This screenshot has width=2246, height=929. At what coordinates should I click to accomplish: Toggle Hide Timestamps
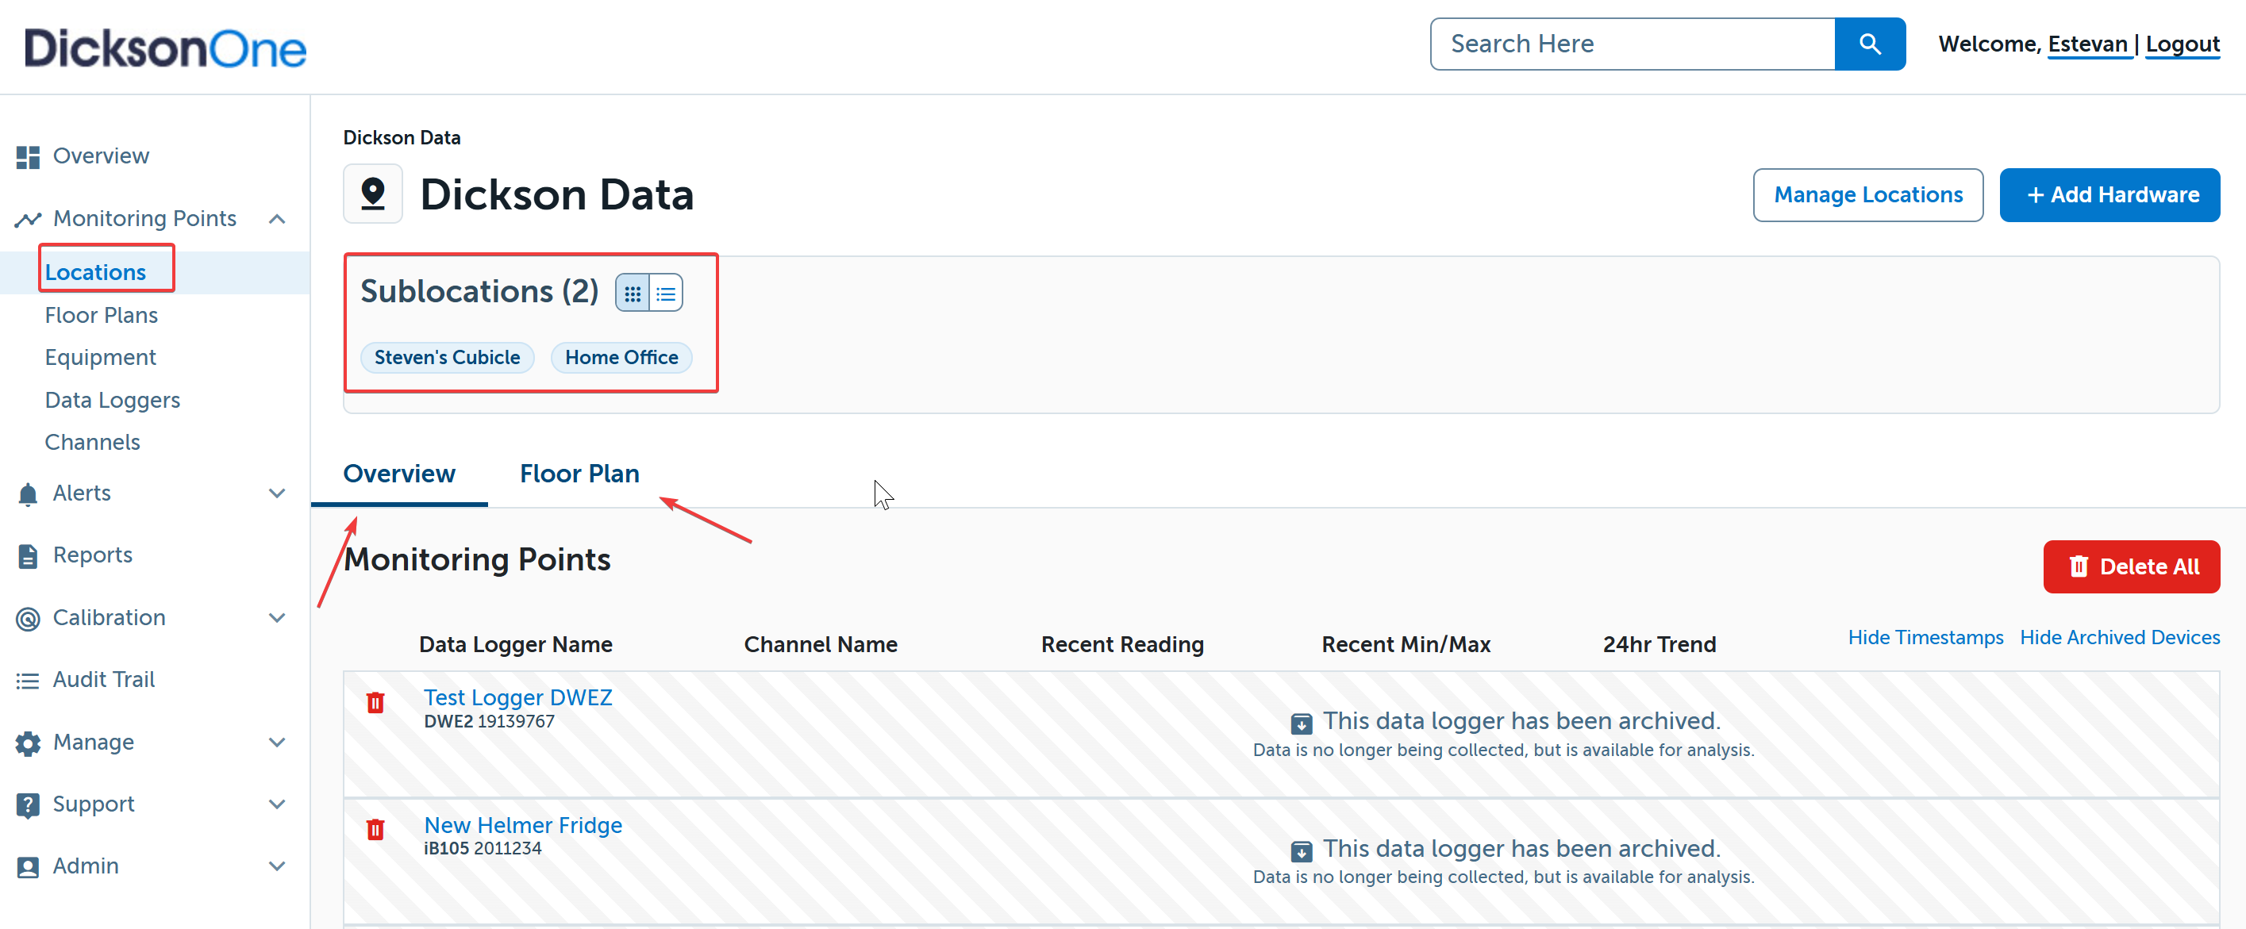tap(1925, 637)
